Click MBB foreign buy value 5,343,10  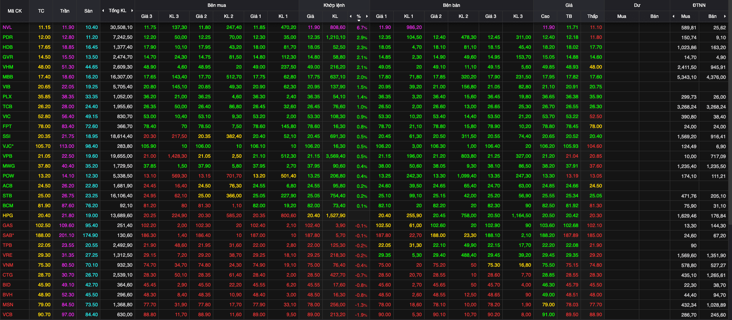(x=687, y=77)
